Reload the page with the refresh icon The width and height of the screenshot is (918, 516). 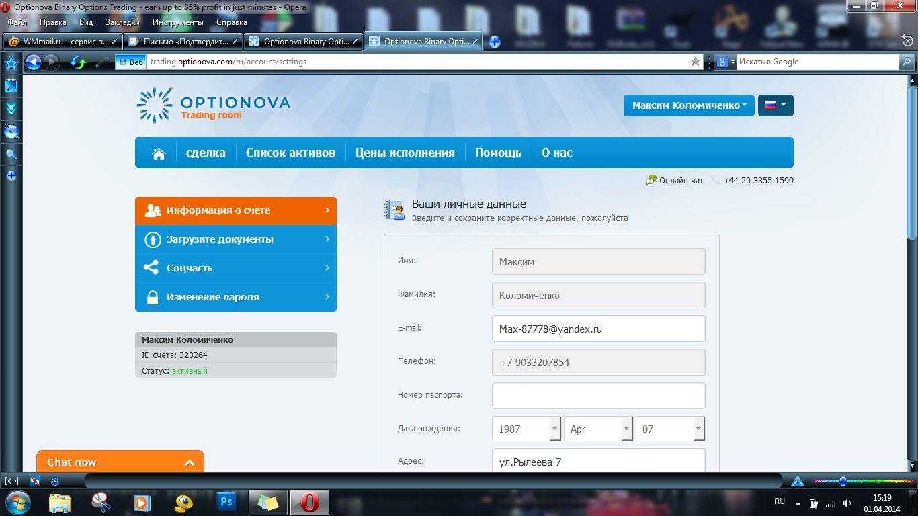coord(79,62)
